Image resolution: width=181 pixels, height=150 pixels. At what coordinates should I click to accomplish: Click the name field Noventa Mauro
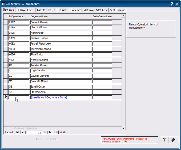(61, 81)
